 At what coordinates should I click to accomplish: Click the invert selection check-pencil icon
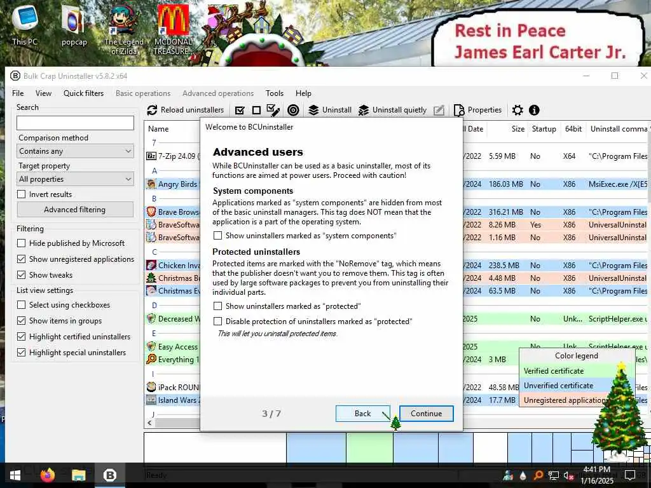point(273,110)
